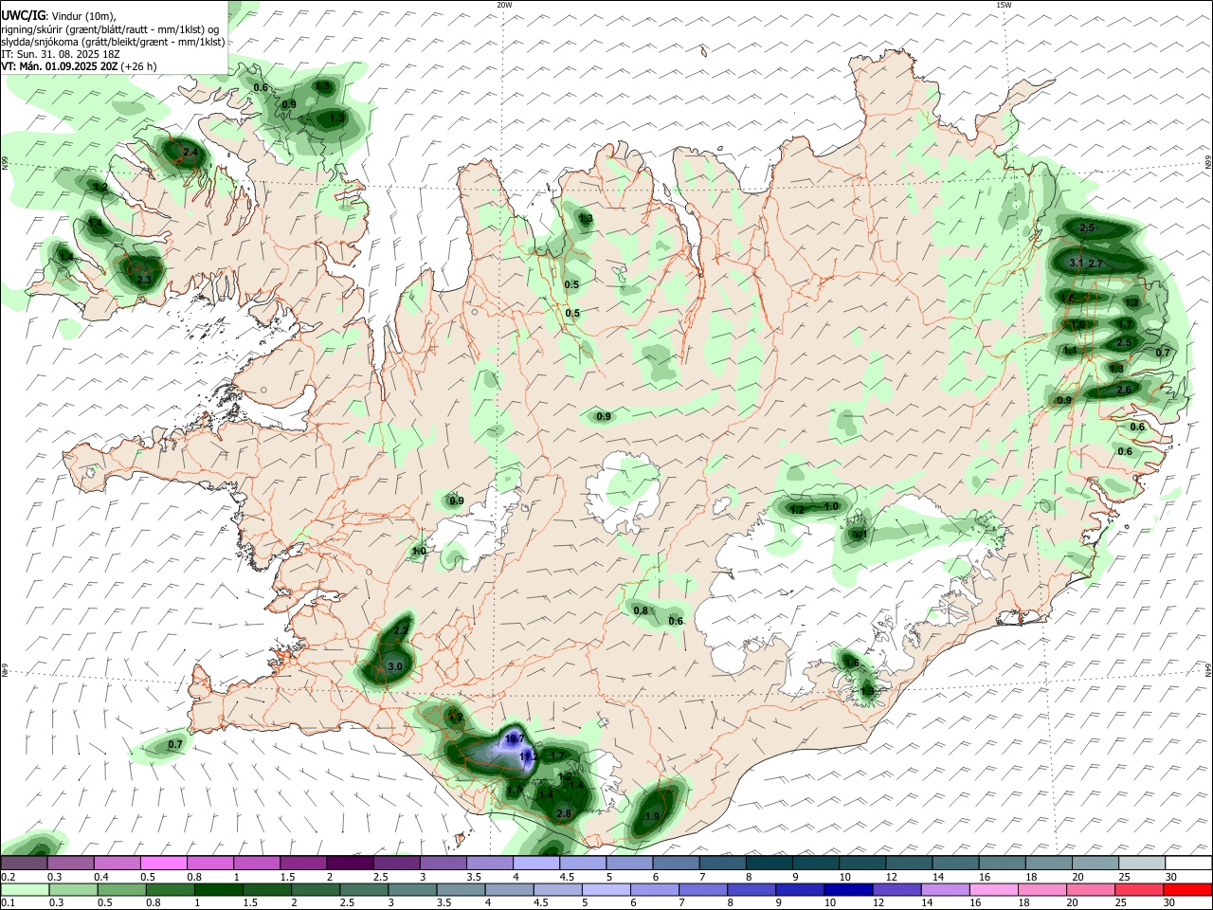Select the '15W' longitude label at top

pyautogui.click(x=1004, y=5)
